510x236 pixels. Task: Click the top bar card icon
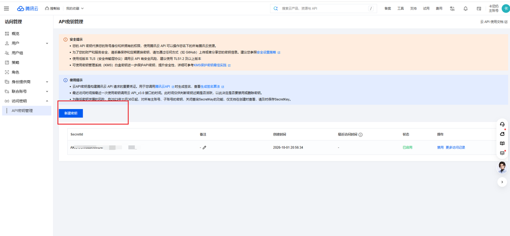[x=479, y=8]
